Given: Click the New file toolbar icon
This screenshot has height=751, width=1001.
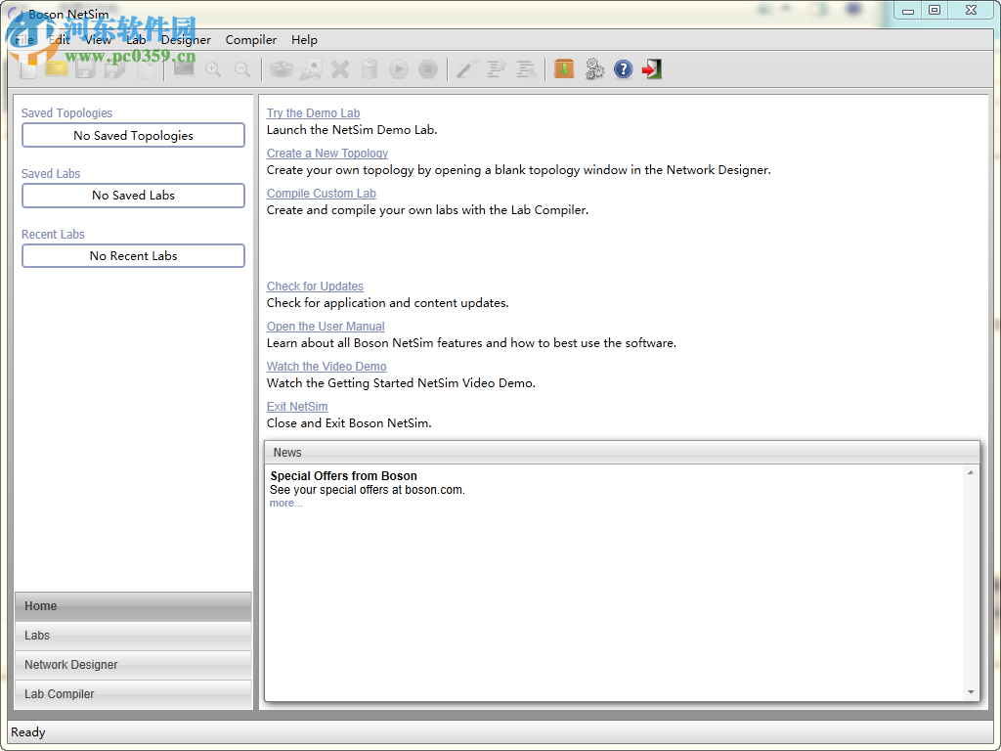Looking at the screenshot, I should point(27,69).
